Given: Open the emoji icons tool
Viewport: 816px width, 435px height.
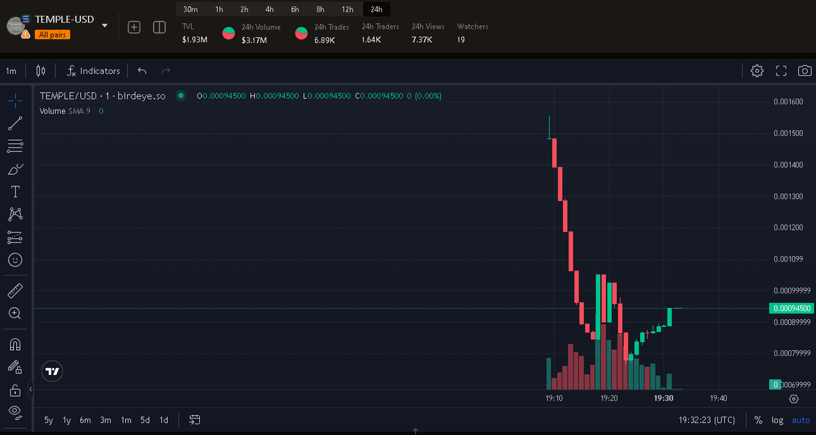Looking at the screenshot, I should (15, 260).
